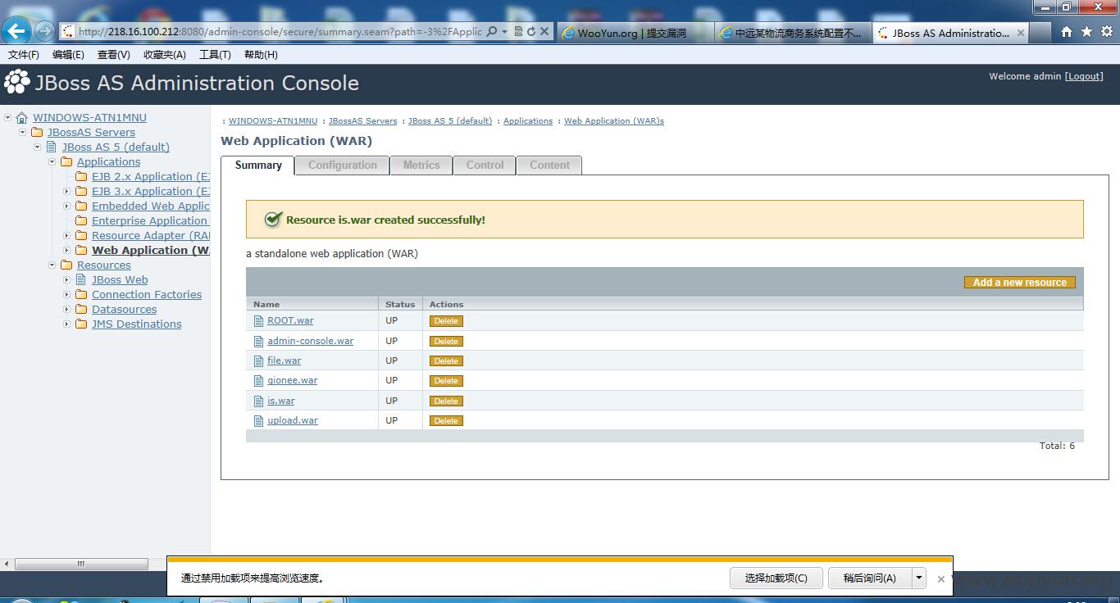This screenshot has height=603, width=1120.
Task: Click the sidebar horizontal scrollbar
Action: click(81, 564)
